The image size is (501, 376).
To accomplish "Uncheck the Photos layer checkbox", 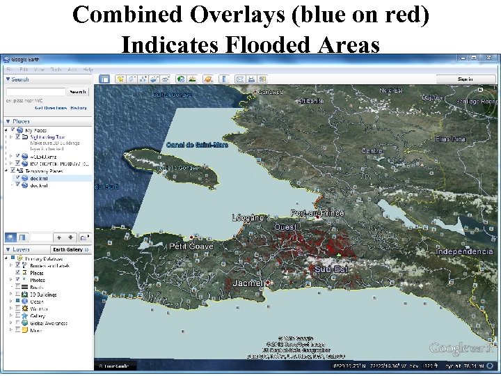I will [18, 280].
